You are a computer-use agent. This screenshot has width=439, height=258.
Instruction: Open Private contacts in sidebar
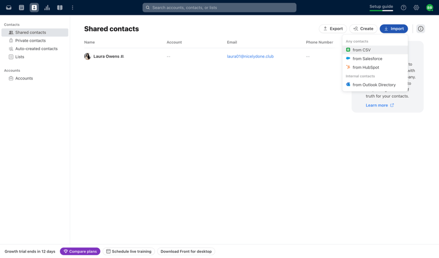point(35,41)
